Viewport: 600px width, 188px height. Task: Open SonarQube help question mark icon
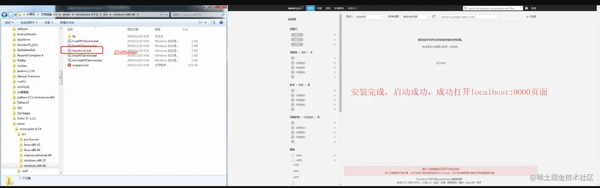[527, 8]
